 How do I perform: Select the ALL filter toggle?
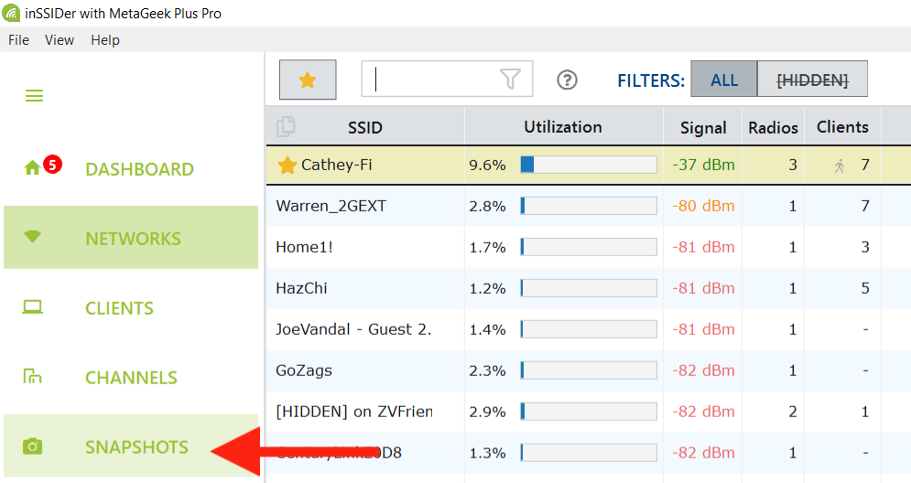point(724,79)
